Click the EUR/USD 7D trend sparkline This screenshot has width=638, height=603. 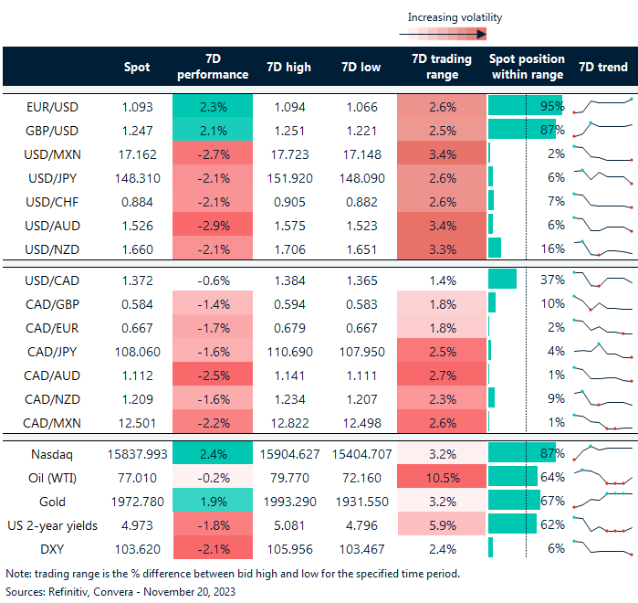602,105
